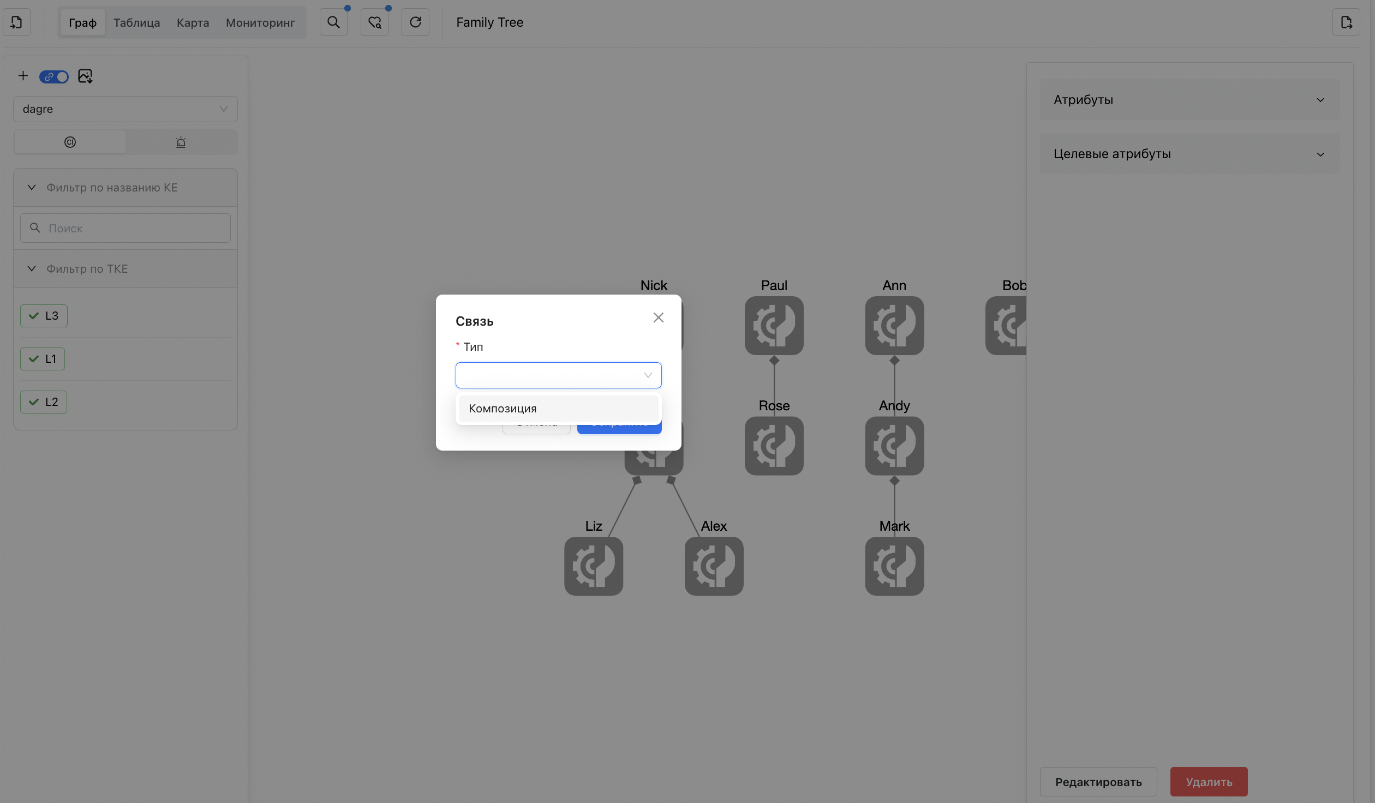Uncheck the L3 filter tag

pos(44,316)
